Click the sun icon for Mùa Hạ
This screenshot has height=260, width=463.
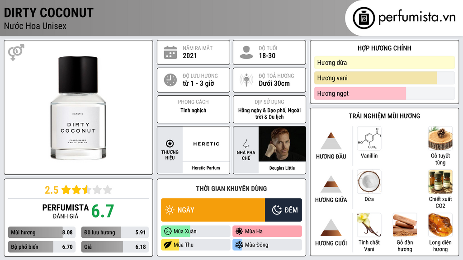click(x=239, y=232)
